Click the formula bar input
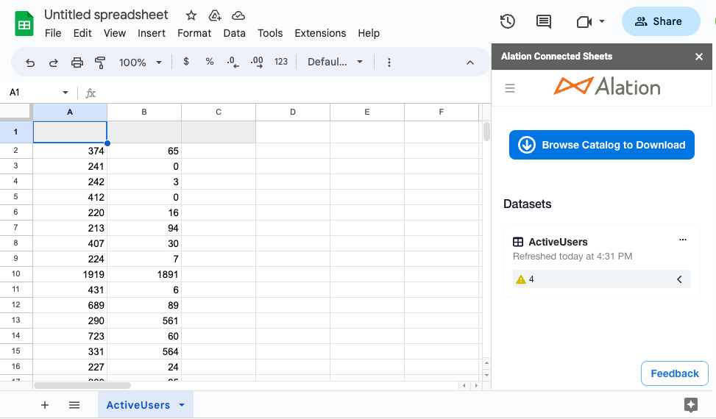Viewport: 716px width, 419px height. (292, 93)
